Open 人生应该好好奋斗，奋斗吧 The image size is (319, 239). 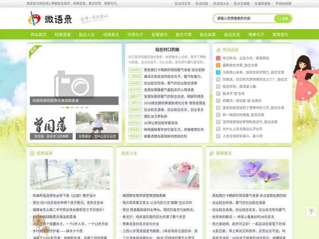pos(242,136)
